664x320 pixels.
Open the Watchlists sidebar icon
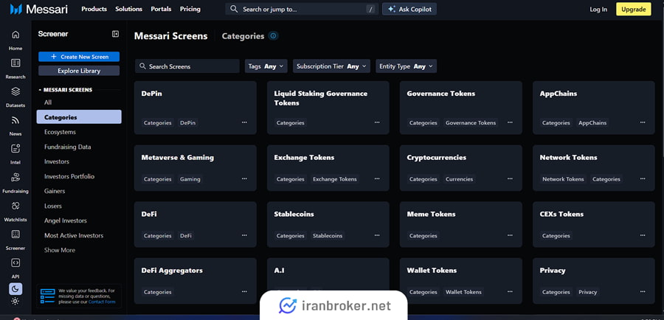pyautogui.click(x=15, y=206)
